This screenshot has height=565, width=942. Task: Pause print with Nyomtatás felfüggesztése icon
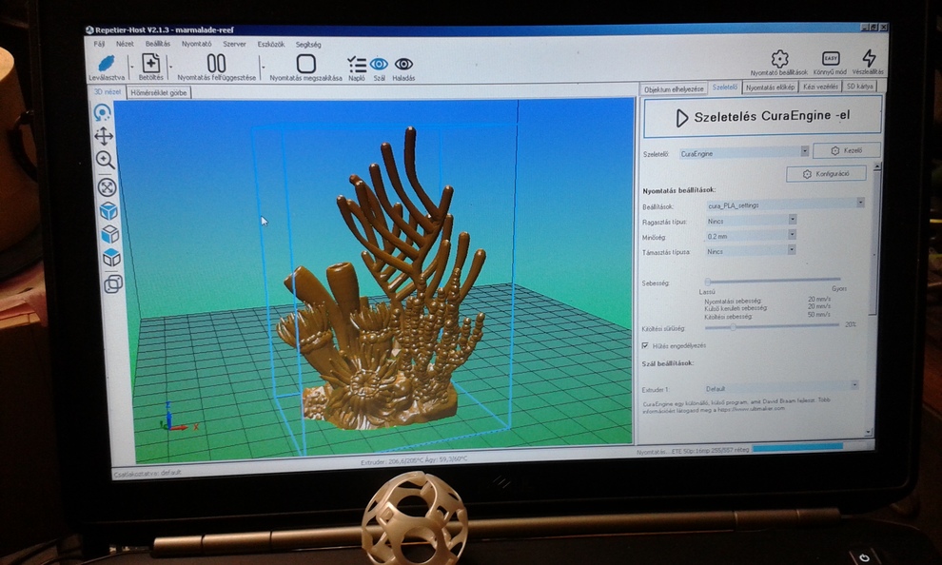click(x=217, y=63)
